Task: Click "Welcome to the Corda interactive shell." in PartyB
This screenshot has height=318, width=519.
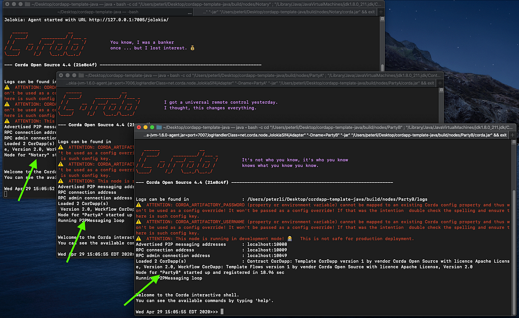Action: coord(188,295)
